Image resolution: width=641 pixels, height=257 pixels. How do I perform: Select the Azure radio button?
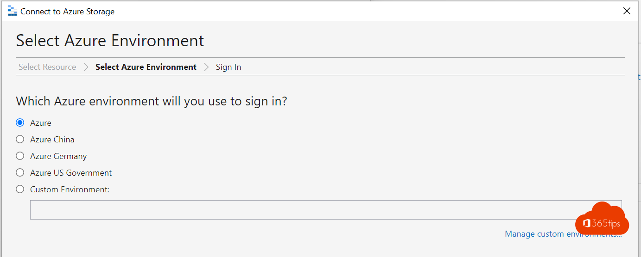pyautogui.click(x=20, y=123)
